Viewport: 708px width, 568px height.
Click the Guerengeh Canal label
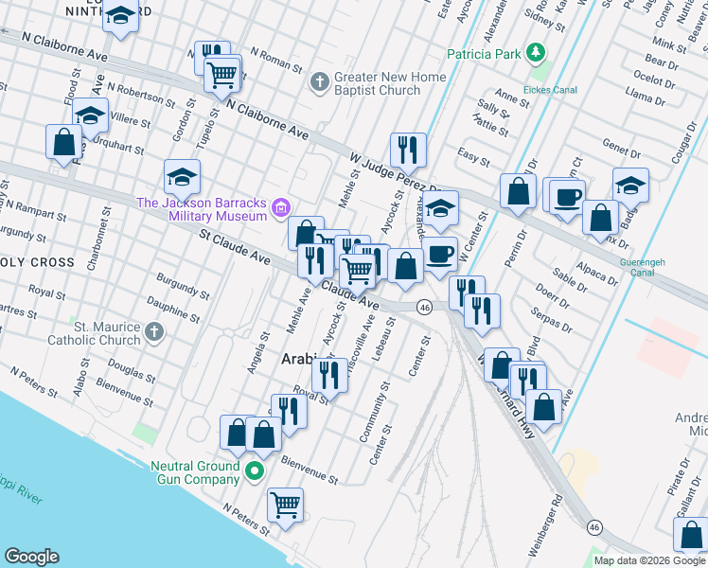642,267
